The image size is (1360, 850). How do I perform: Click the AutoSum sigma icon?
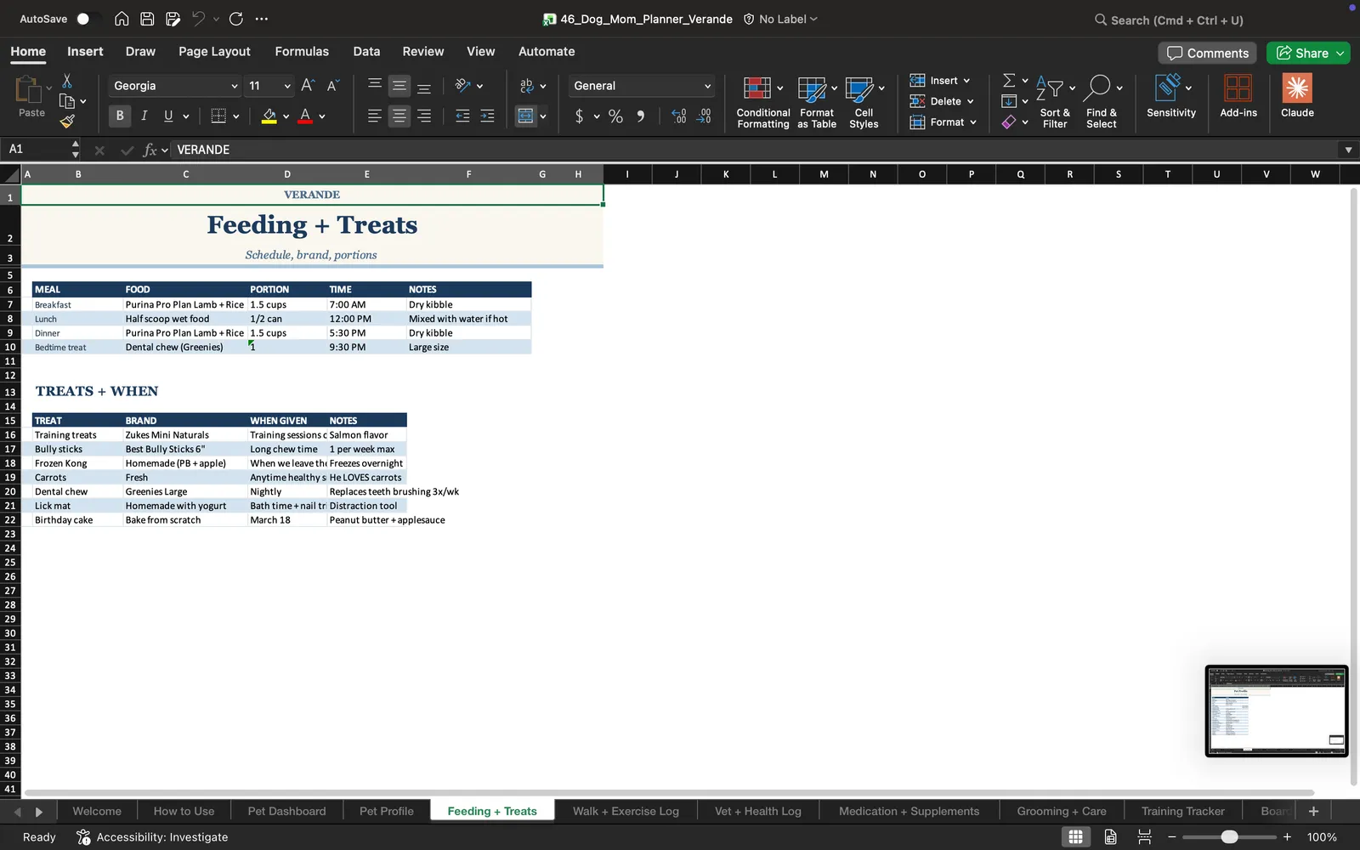click(x=1009, y=80)
